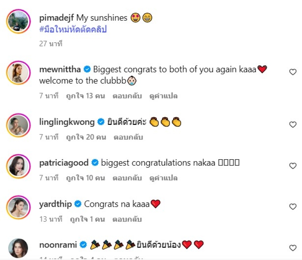
Task: Like mewnittha's comment with the heart
Action: click(293, 72)
